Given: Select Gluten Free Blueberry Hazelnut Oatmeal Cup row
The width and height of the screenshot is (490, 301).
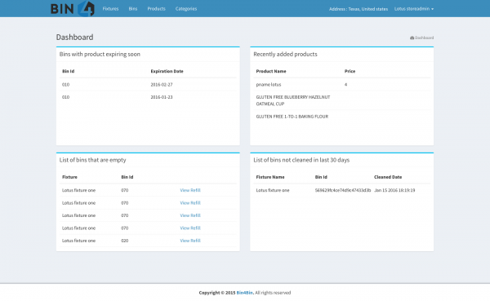Looking at the screenshot, I should click(x=342, y=100).
